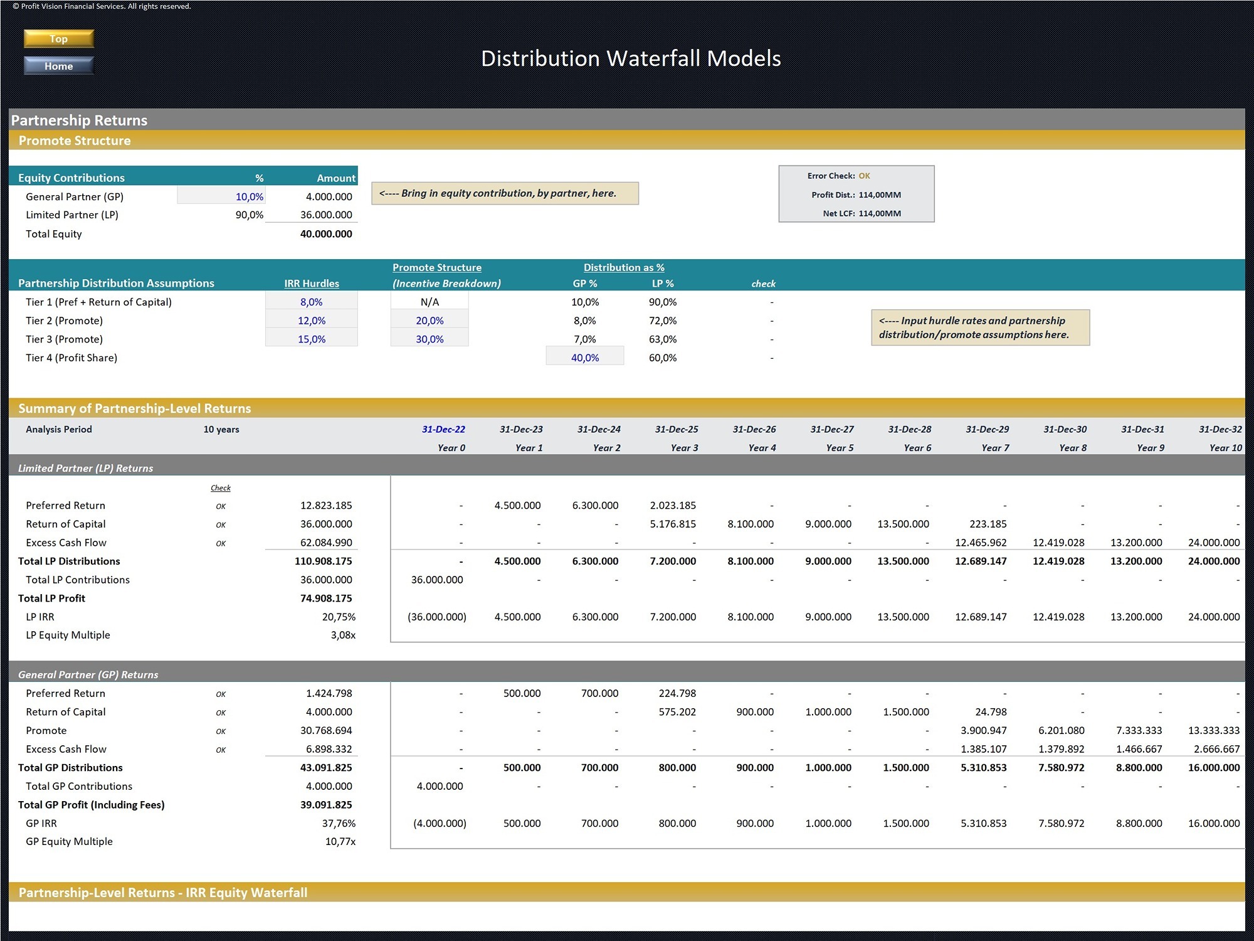The width and height of the screenshot is (1254, 941).
Task: Click the LP amount 36.000.000 in Equity Contributions
Action: tap(326, 215)
